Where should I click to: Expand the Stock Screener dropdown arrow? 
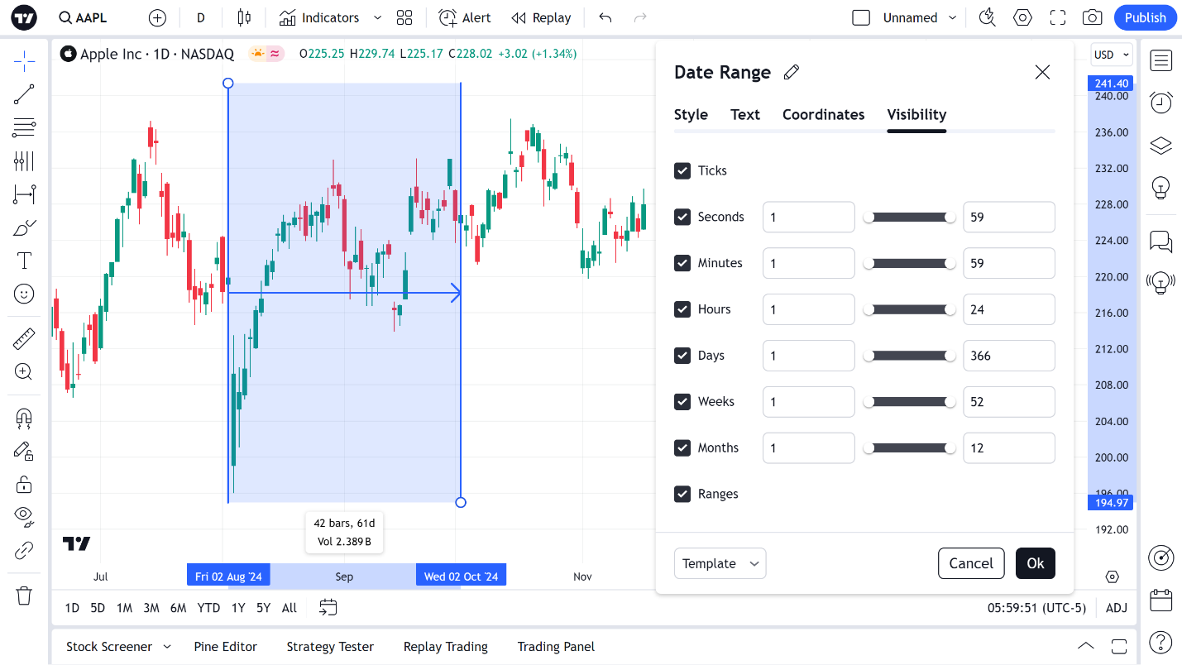pos(166,647)
